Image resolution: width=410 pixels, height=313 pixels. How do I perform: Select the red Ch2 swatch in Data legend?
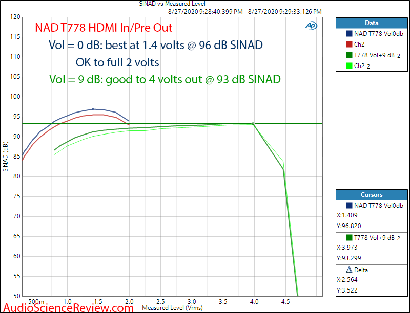point(349,44)
